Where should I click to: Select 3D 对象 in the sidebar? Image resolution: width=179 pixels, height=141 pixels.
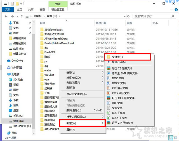(16, 80)
